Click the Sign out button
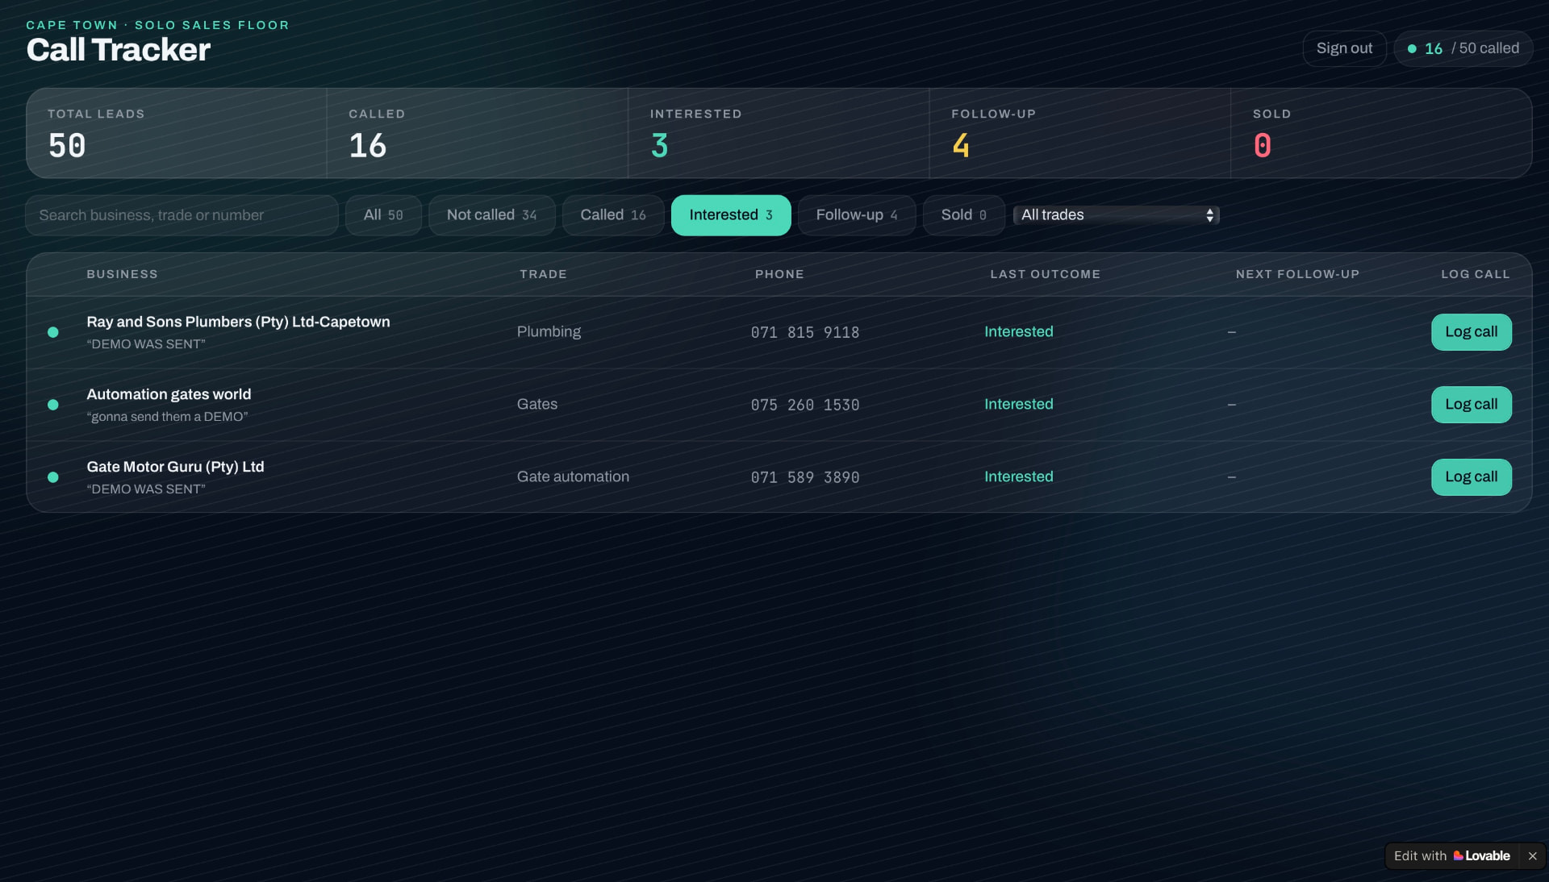The width and height of the screenshot is (1549, 882). pos(1344,48)
